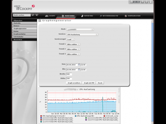Select Karten in the left sidebar
Image resolution: width=166 pixels, height=124 pixels.
pos(25,31)
